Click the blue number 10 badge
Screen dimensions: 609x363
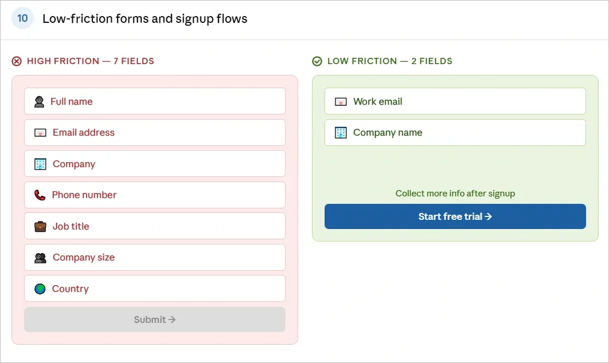(x=22, y=18)
